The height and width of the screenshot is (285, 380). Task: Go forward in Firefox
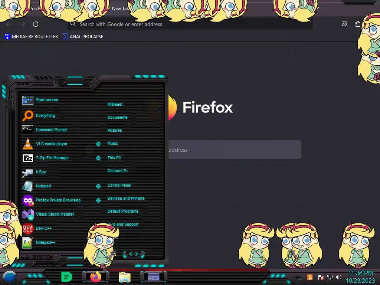pyautogui.click(x=22, y=24)
